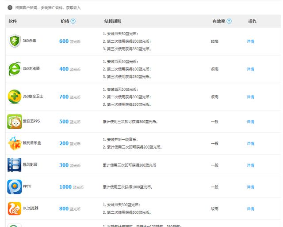Image resolution: width=283 pixels, height=227 pixels.
Task: Click the 360杀毒 green shield icon
Action: pyautogui.click(x=15, y=41)
